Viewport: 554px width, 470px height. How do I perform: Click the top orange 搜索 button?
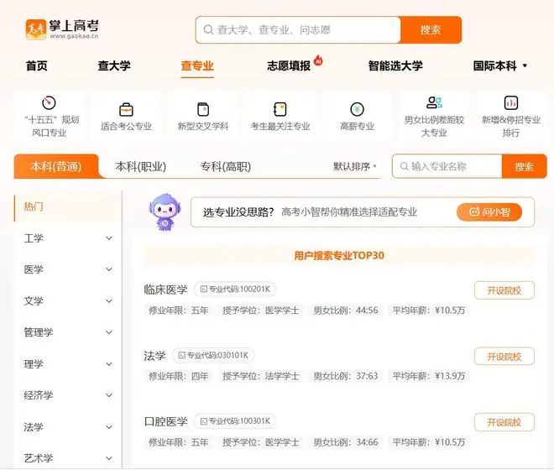point(431,29)
